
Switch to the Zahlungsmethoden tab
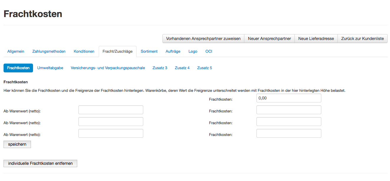[49, 52]
